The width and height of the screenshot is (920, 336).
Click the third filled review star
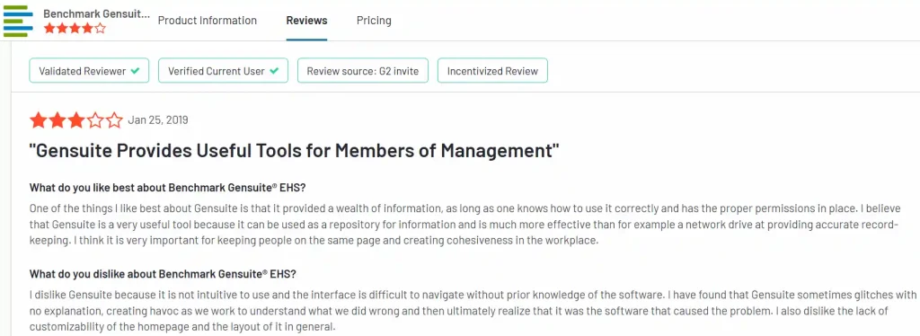coord(75,120)
